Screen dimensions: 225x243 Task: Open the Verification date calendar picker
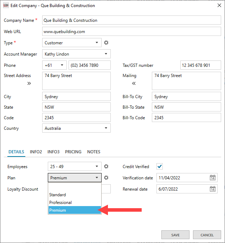click(x=213, y=178)
